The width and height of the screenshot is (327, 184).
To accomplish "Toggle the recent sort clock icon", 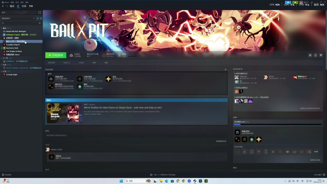I will click(38, 18).
